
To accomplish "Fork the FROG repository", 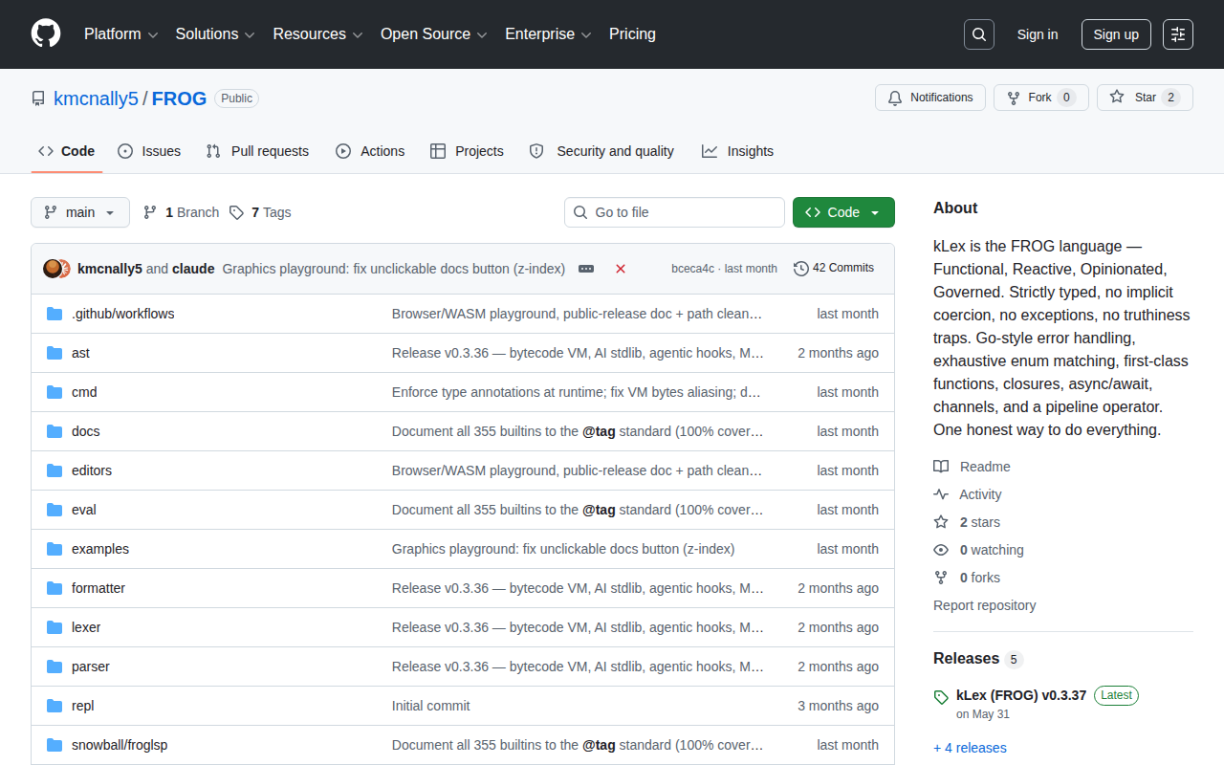I will click(1041, 98).
